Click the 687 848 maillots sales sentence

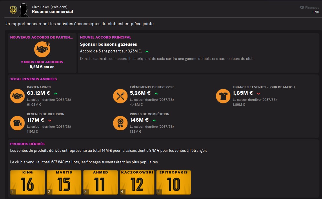click(85, 162)
